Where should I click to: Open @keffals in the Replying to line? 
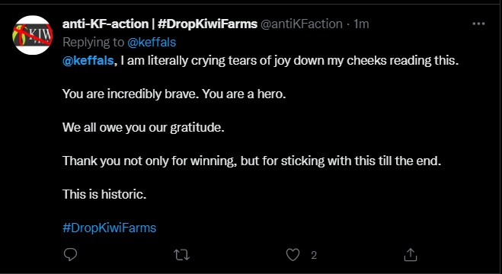(152, 42)
